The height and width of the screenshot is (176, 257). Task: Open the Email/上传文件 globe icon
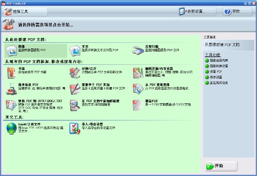point(11,128)
